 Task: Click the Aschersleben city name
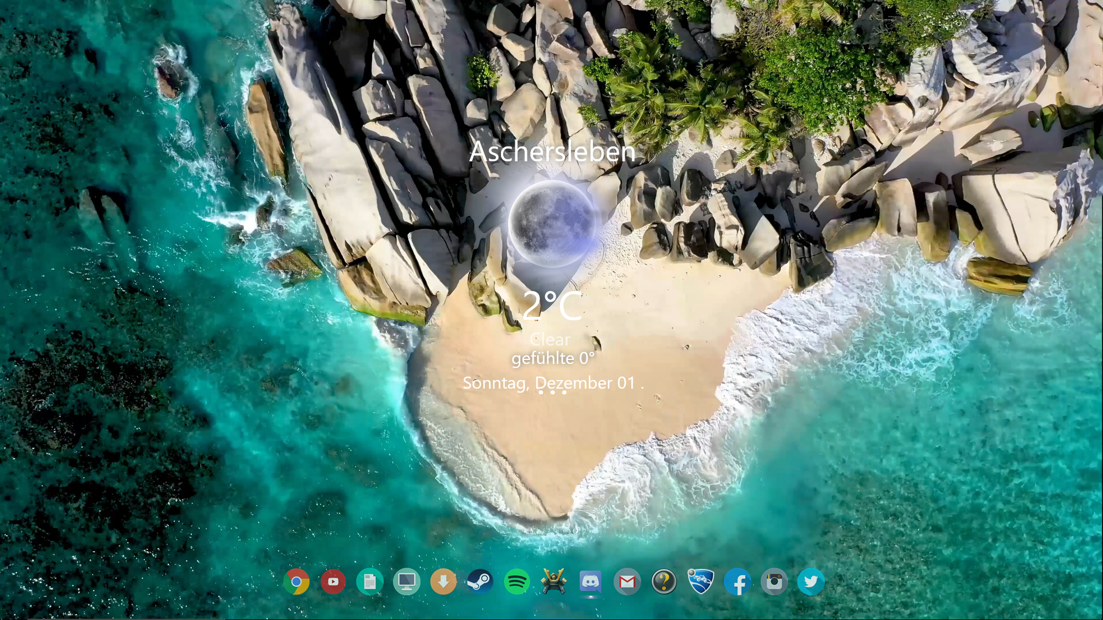click(x=552, y=152)
